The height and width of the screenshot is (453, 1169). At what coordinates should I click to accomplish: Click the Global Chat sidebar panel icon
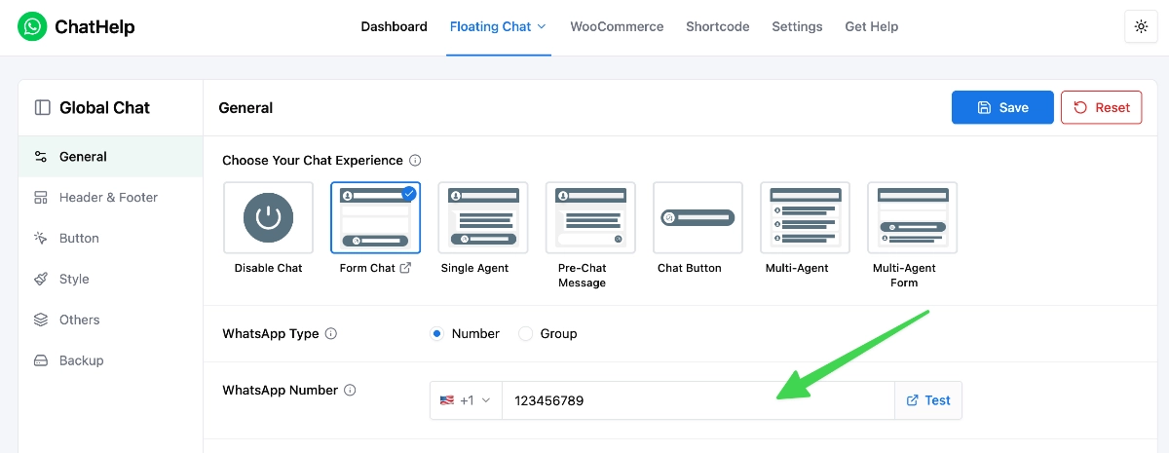pos(42,108)
